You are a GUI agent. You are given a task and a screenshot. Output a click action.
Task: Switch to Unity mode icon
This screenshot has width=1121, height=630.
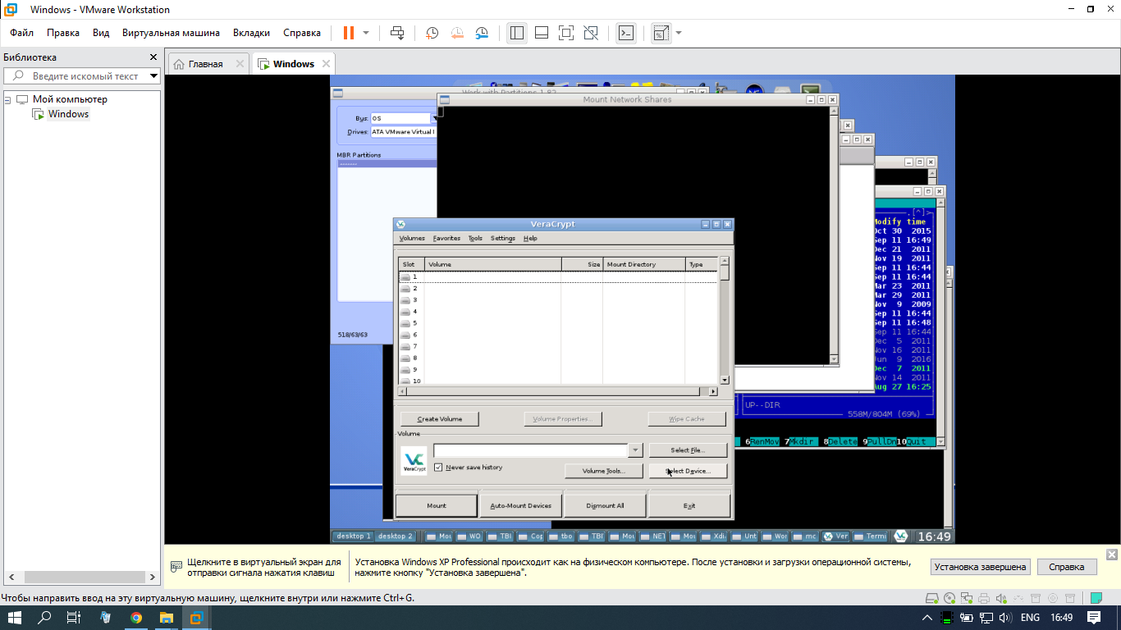[x=591, y=33]
